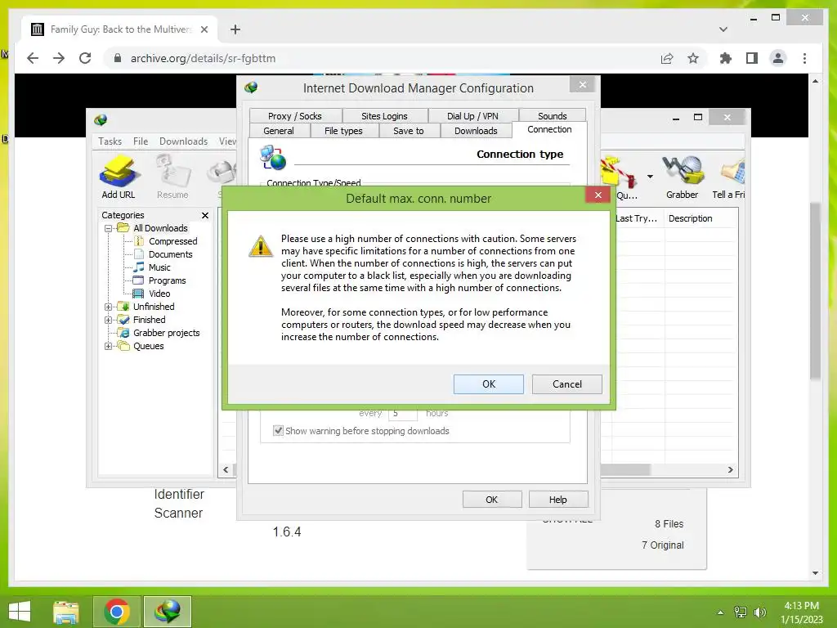
Task: Open the File menu in IDM
Action: tap(141, 141)
